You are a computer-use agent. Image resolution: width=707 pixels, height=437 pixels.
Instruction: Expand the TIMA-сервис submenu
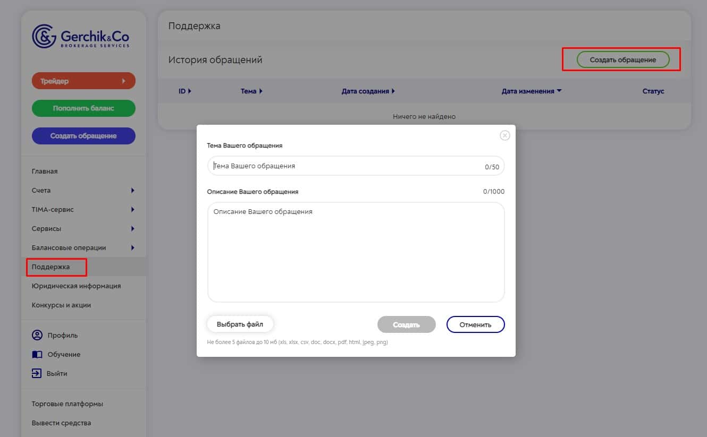coord(132,209)
